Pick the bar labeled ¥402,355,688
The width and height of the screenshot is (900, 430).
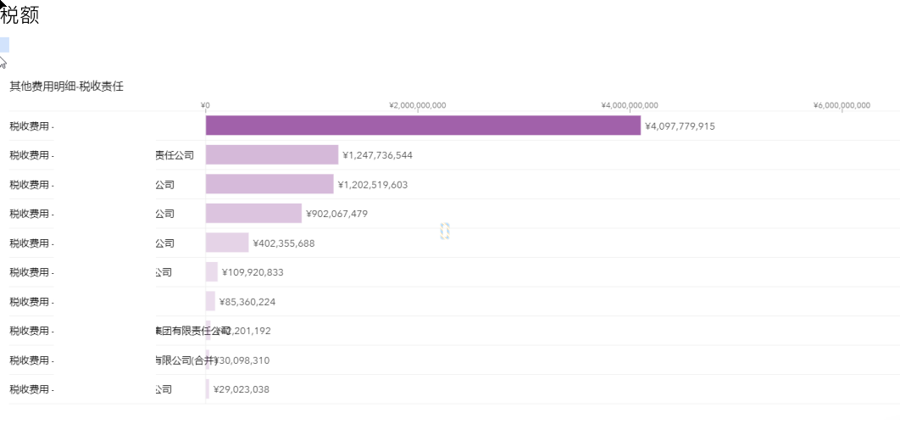226,243
